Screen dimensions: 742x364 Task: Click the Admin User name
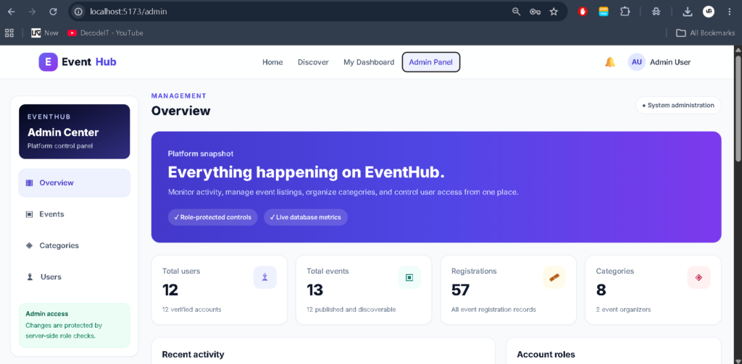(x=670, y=62)
